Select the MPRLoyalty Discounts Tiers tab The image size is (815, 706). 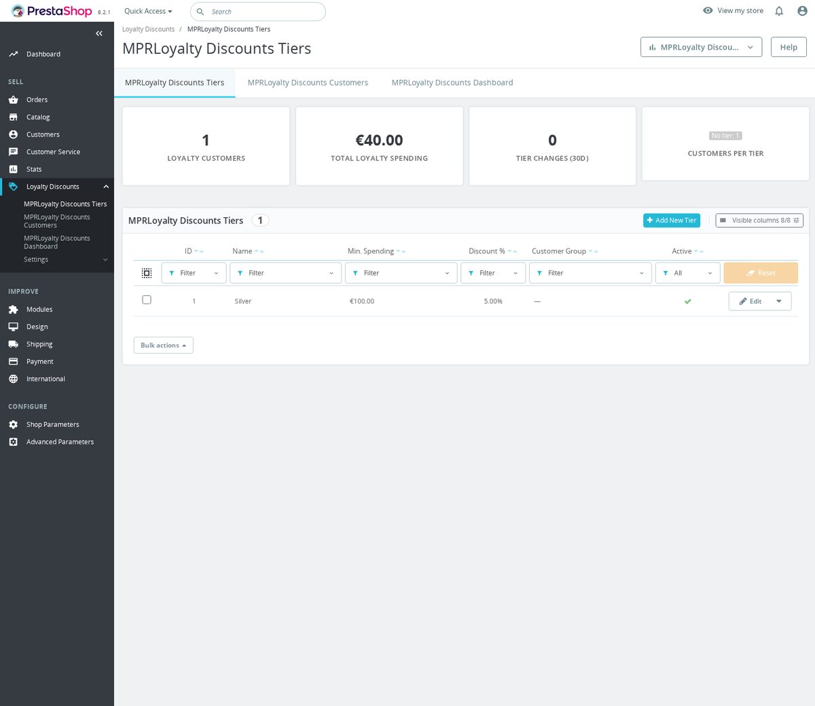click(175, 83)
